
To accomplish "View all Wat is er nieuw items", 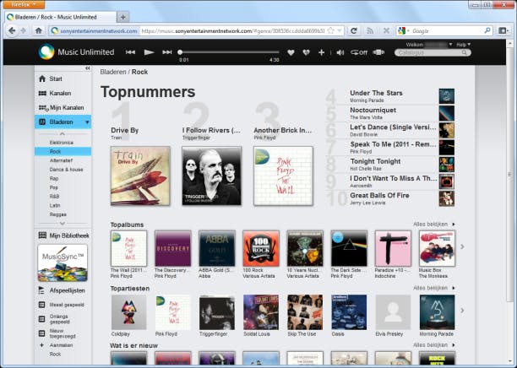I will 433,345.
